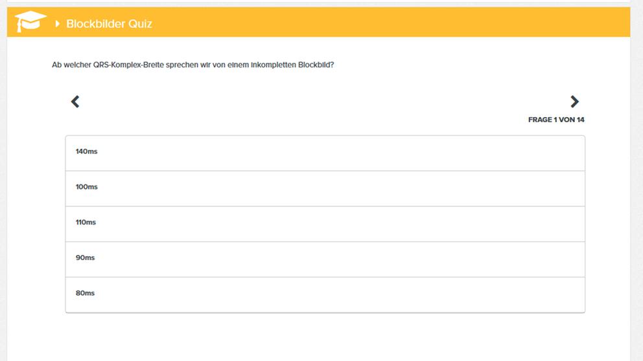Viewport: 643px width, 361px height.
Task: Skip forward using the arrow above FRAGE counter
Action: pos(574,102)
